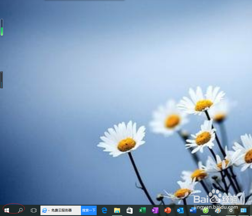This screenshot has height=216, width=252.
Task: Open the Microsoft Store
Action: click(130, 210)
